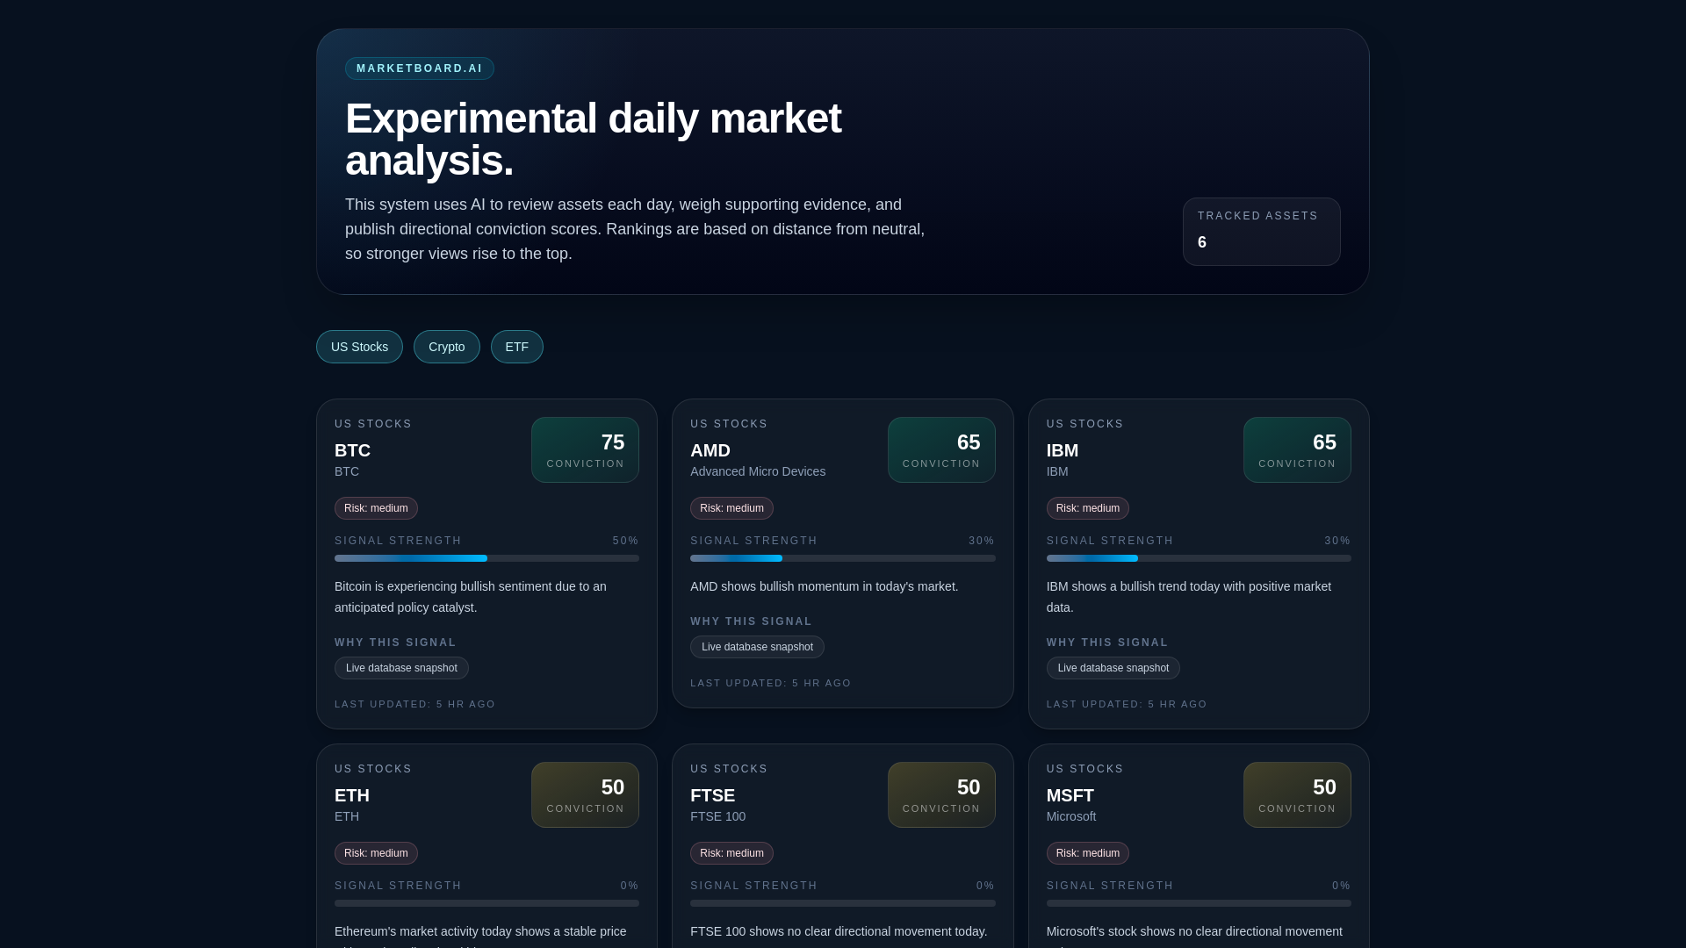The image size is (1686, 948).
Task: Click the IBM ticker heading
Action: click(1063, 450)
